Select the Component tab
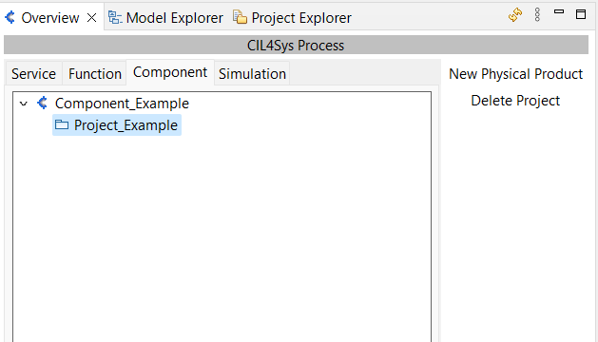The height and width of the screenshot is (342, 598). (170, 72)
